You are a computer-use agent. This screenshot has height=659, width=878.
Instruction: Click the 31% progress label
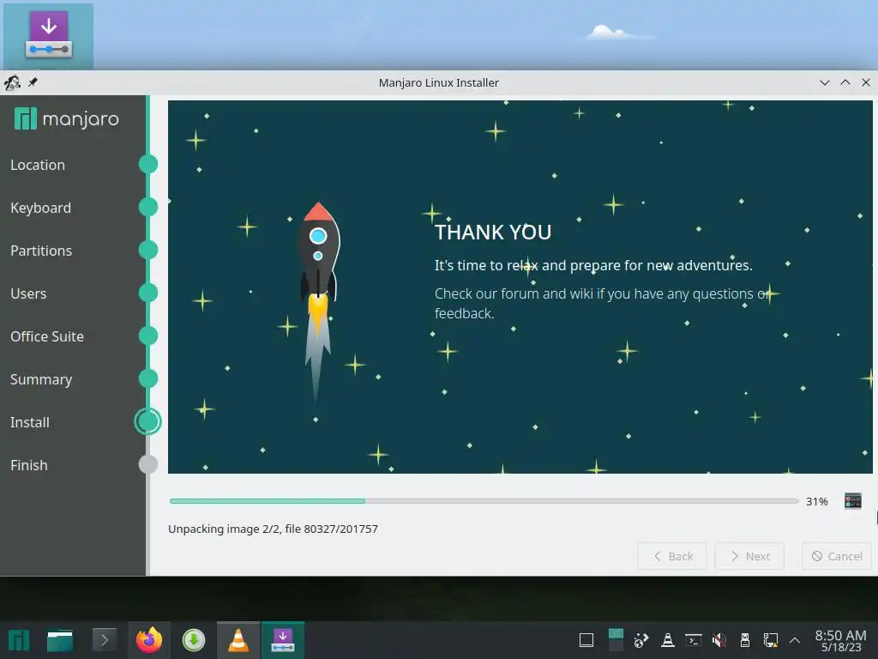[x=816, y=501]
